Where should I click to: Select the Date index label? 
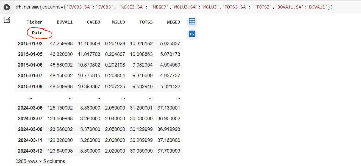[37, 33]
